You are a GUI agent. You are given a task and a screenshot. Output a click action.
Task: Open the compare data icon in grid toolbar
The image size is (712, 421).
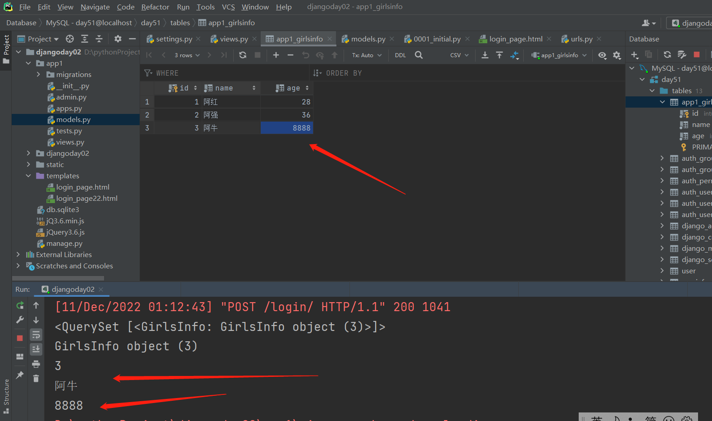(x=514, y=55)
